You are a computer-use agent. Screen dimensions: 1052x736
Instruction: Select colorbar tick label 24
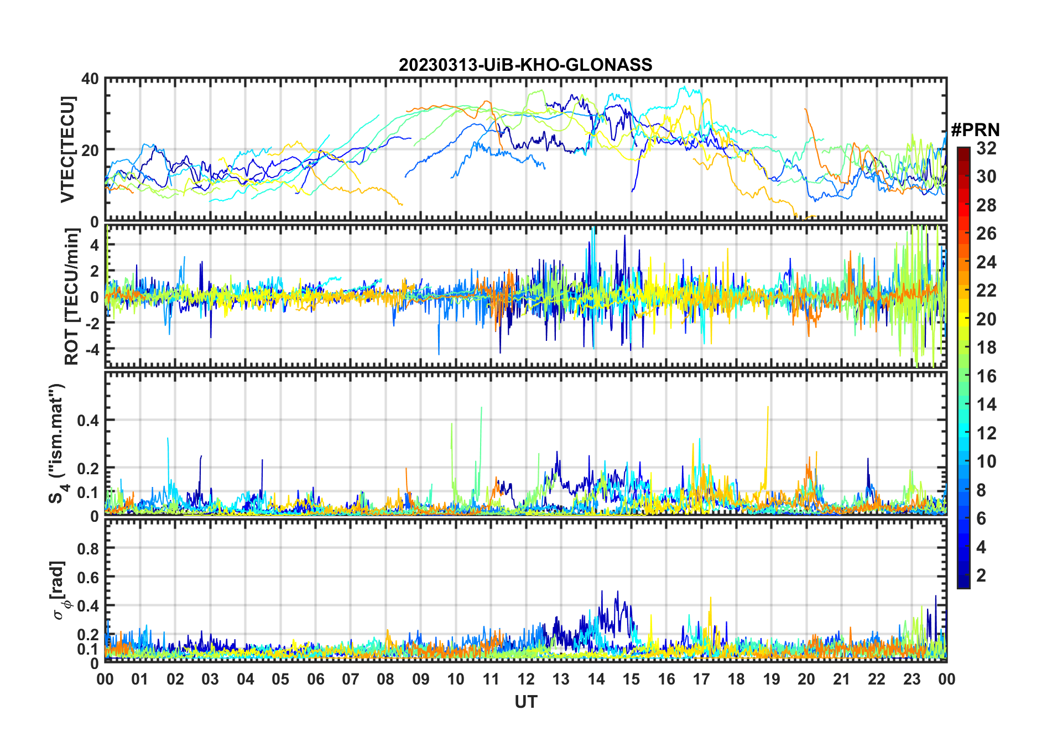tap(986, 262)
